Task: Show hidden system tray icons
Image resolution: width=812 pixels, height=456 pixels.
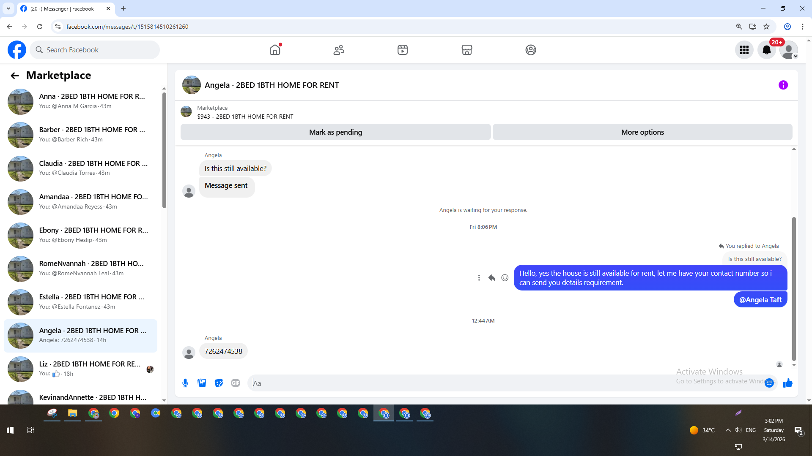Action: click(728, 430)
